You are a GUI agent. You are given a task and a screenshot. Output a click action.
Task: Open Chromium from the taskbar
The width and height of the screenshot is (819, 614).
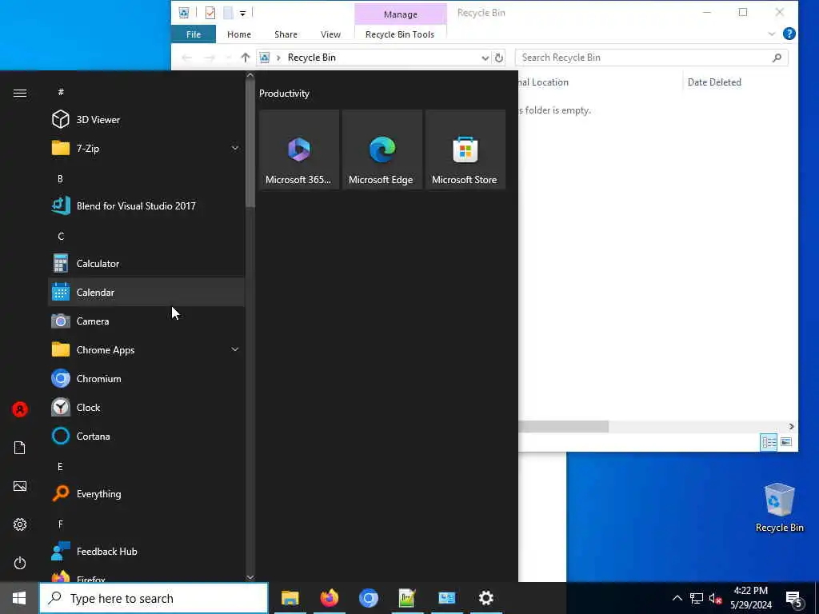pyautogui.click(x=368, y=598)
